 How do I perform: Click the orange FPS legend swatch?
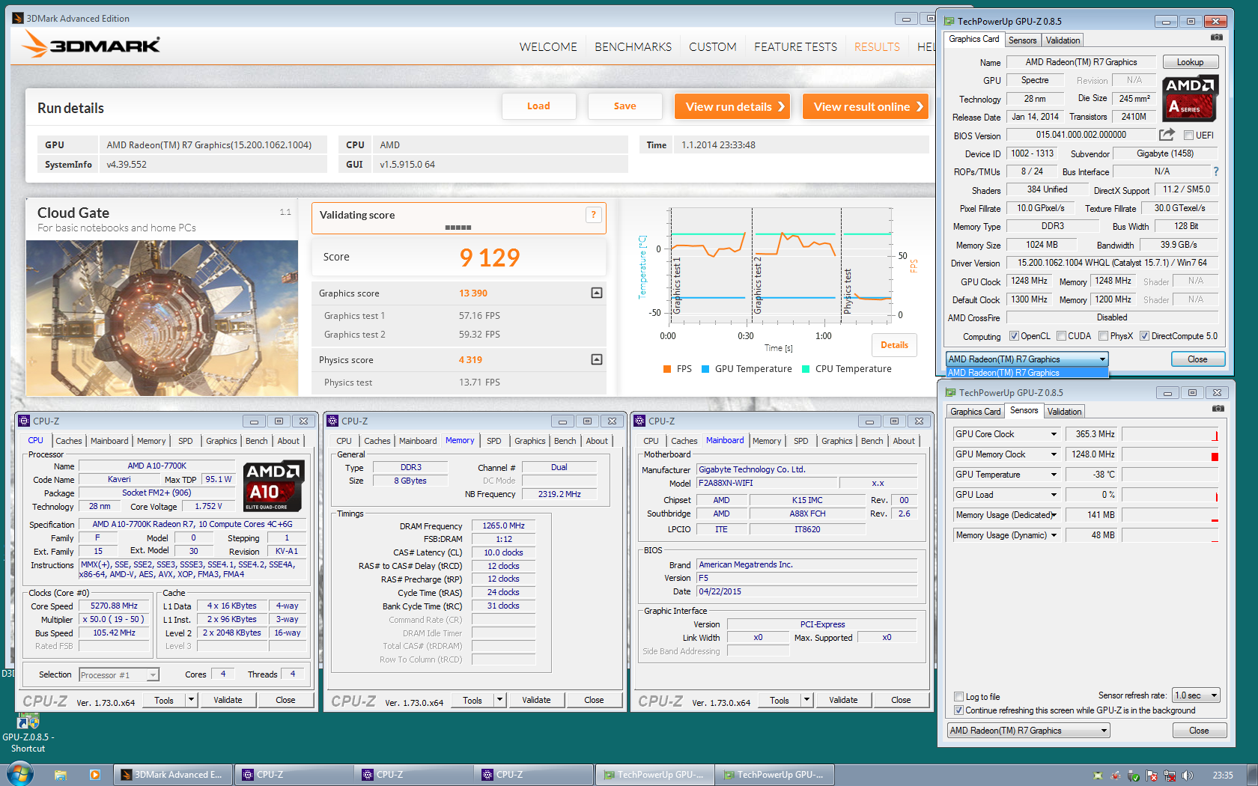(667, 369)
